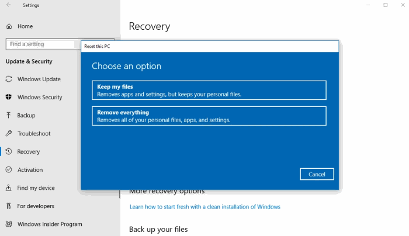Click the Find my device icon
Screen dimensions: 409x236
click(x=9, y=188)
